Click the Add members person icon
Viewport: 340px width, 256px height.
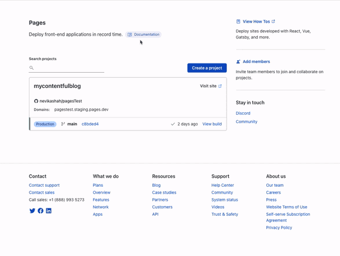pyautogui.click(x=239, y=61)
